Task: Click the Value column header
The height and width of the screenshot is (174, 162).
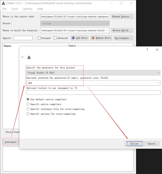Action: click(x=72, y=46)
